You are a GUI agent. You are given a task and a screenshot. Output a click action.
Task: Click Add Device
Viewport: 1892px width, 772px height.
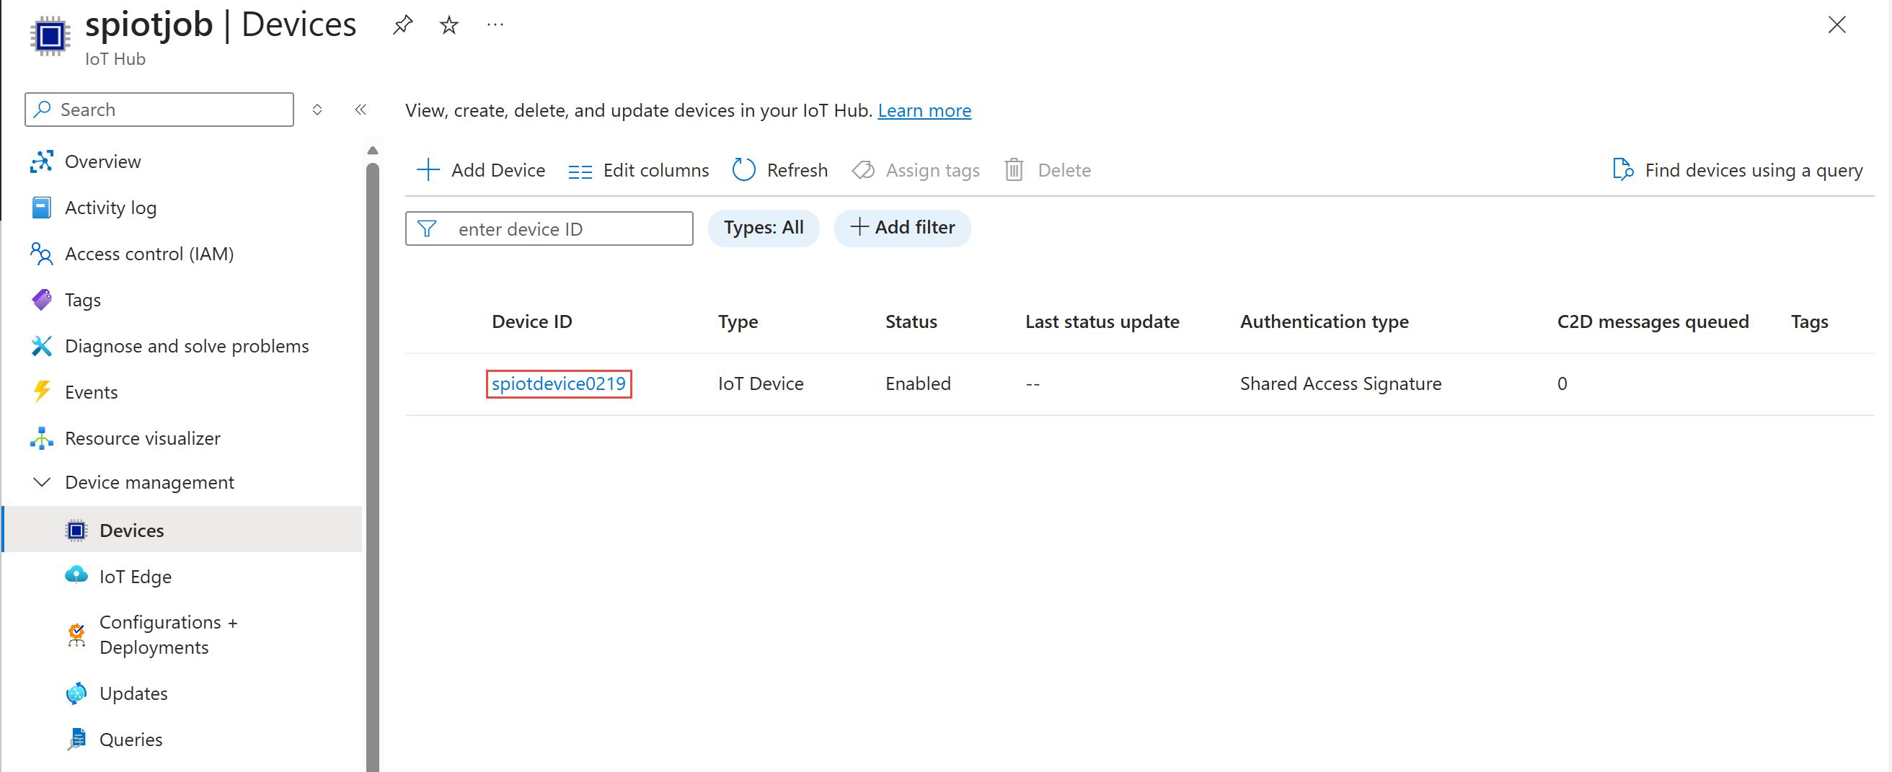point(480,170)
